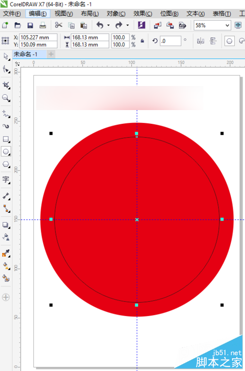
Task: Open a file with the folder icon
Action: click(18, 25)
